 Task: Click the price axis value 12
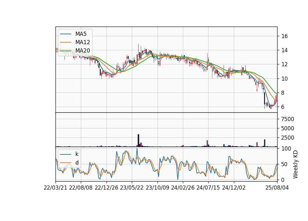click(x=284, y=64)
